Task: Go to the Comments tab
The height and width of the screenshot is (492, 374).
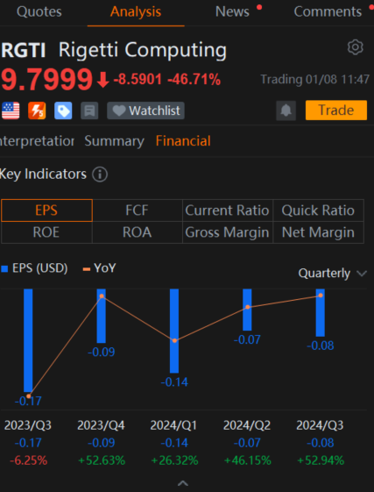Action: coord(328,12)
